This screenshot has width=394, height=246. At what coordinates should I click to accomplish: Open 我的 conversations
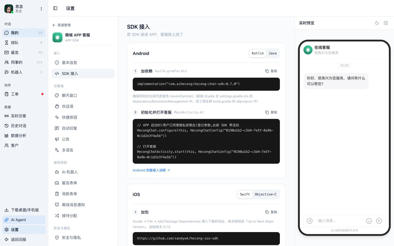(24, 33)
